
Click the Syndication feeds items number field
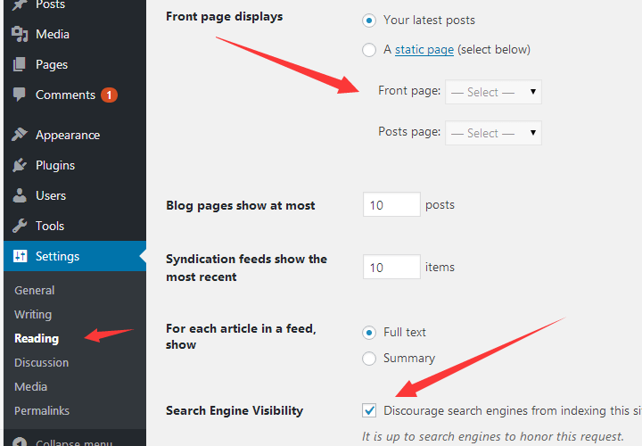[x=391, y=267]
